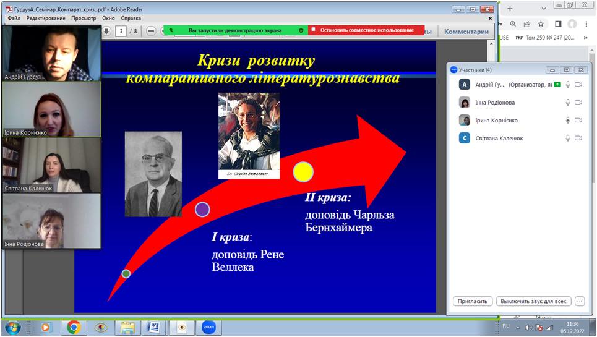
Task: Open the Справка menu
Action: click(x=131, y=19)
